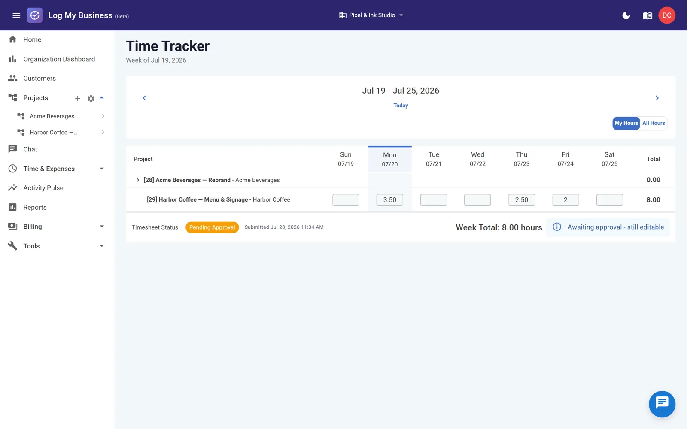Add a new project with plus icon
The image size is (687, 429).
(78, 98)
